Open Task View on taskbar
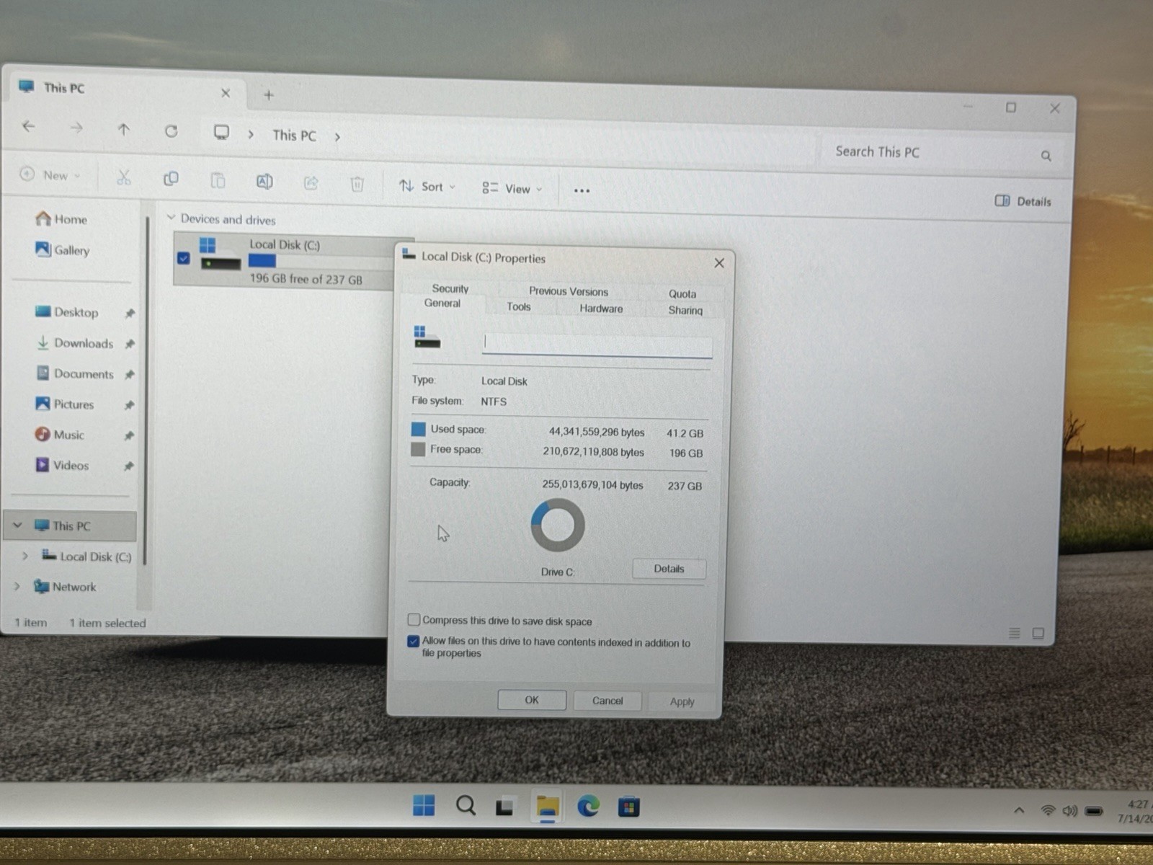Screen dimensions: 1153x865 504,806
